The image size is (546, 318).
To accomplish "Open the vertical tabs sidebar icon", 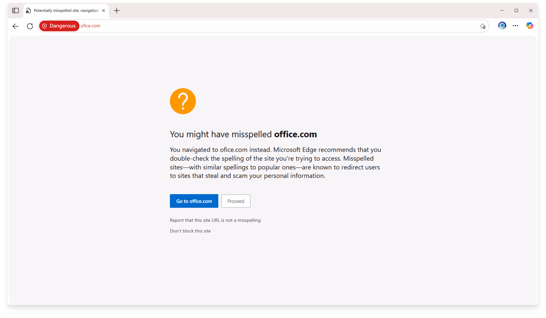I will click(x=16, y=11).
